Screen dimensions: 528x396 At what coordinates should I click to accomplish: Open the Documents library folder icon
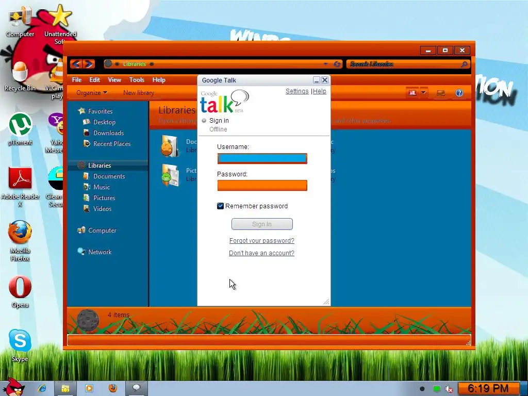(170, 146)
